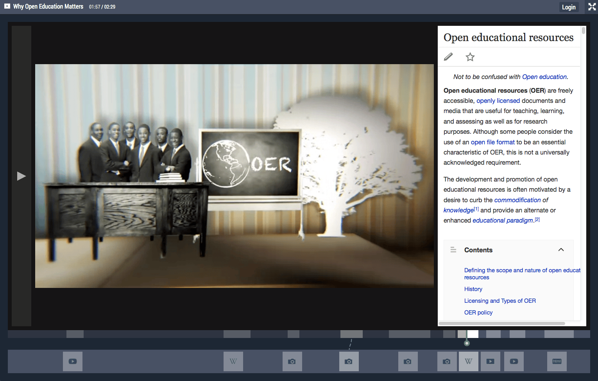The height and width of the screenshot is (381, 598).
Task: Open the highlighted Wikipedia annotation tile
Action: click(x=468, y=361)
